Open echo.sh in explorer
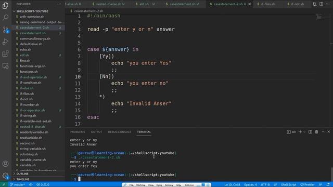 point(25,50)
